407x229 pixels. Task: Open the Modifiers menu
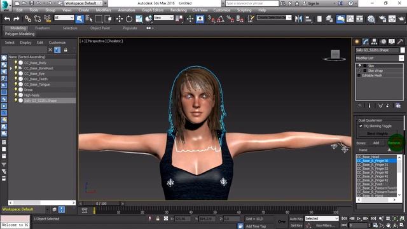click(x=103, y=10)
